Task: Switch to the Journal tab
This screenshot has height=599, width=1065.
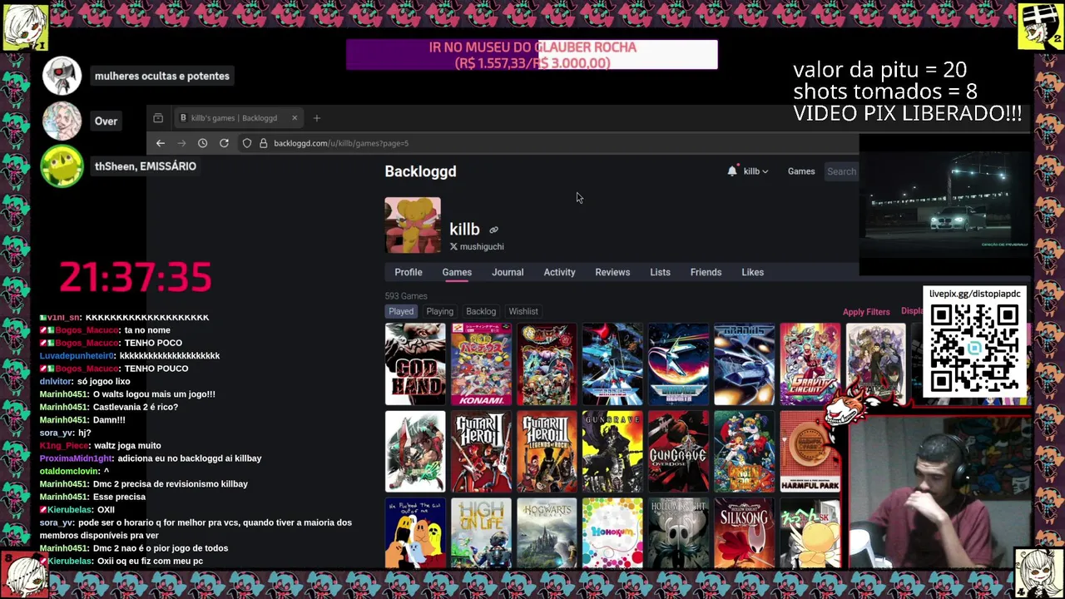Action: tap(508, 272)
